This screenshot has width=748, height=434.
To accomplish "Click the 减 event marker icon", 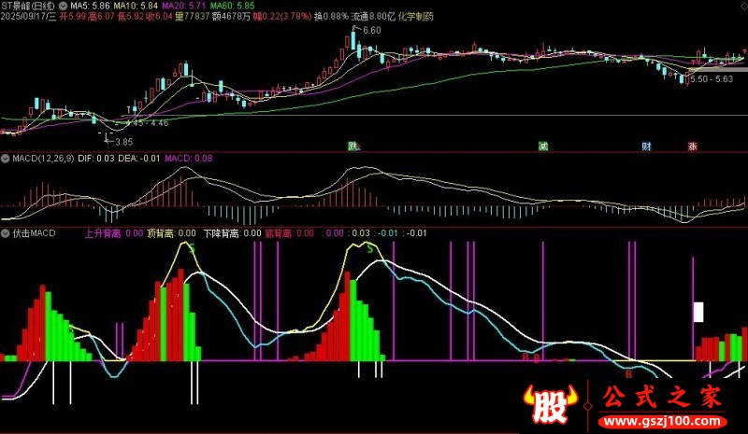I will click(543, 147).
